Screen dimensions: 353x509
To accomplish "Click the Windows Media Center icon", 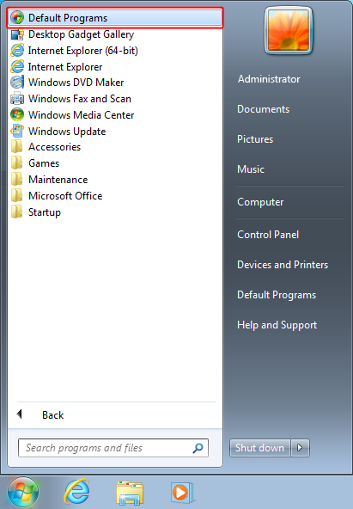I will [x=17, y=115].
